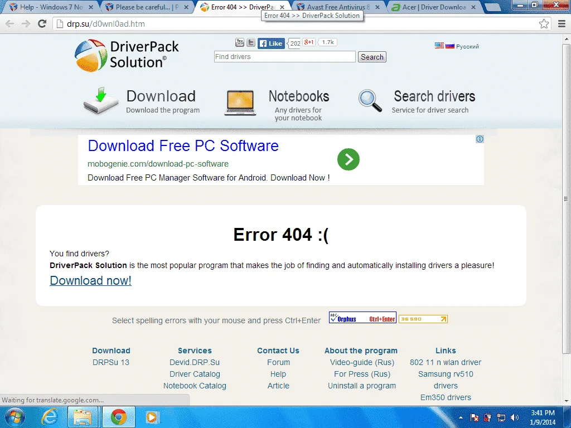Open the Uninstall a program link

[361, 386]
